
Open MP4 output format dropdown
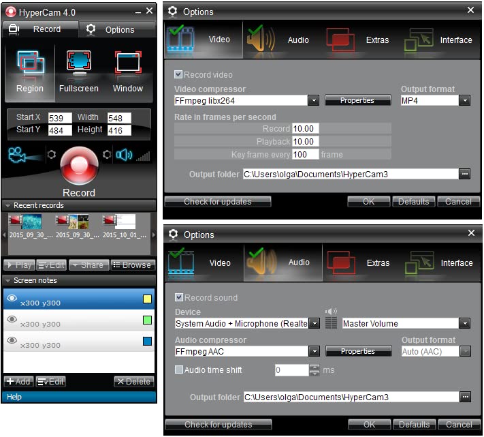coord(464,100)
